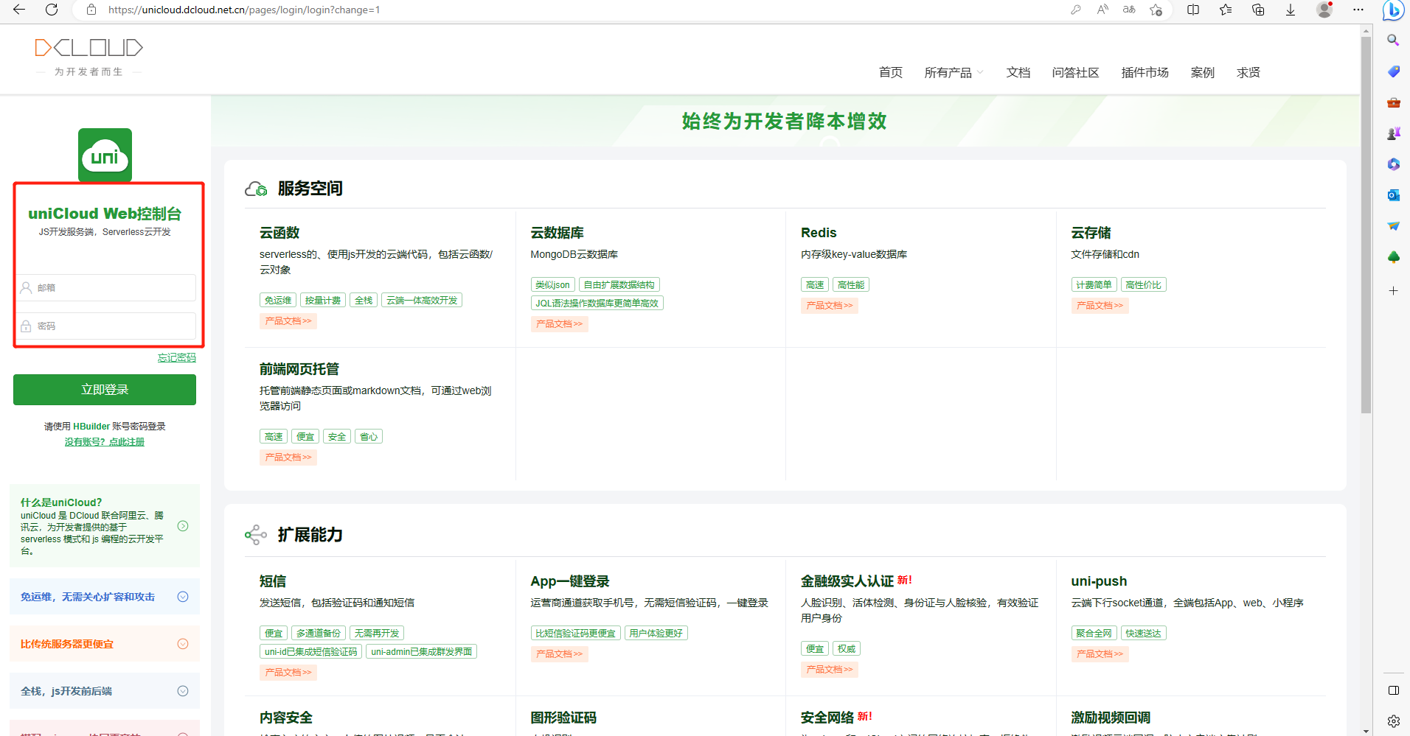This screenshot has width=1410, height=736.
Task: Open 求贤 in the navigation
Action: [1248, 72]
